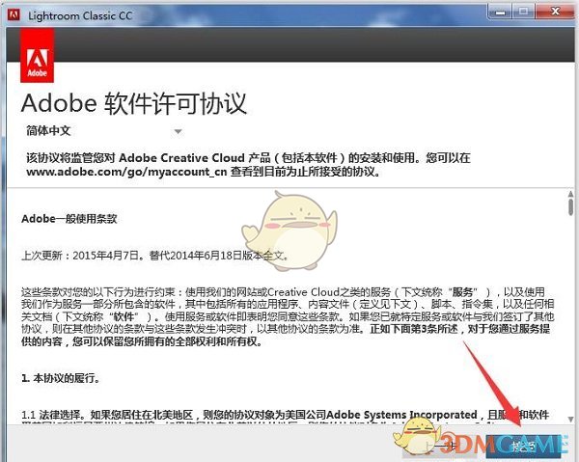
Task: Close the Lightroom Classic CC window
Action: 556,12
